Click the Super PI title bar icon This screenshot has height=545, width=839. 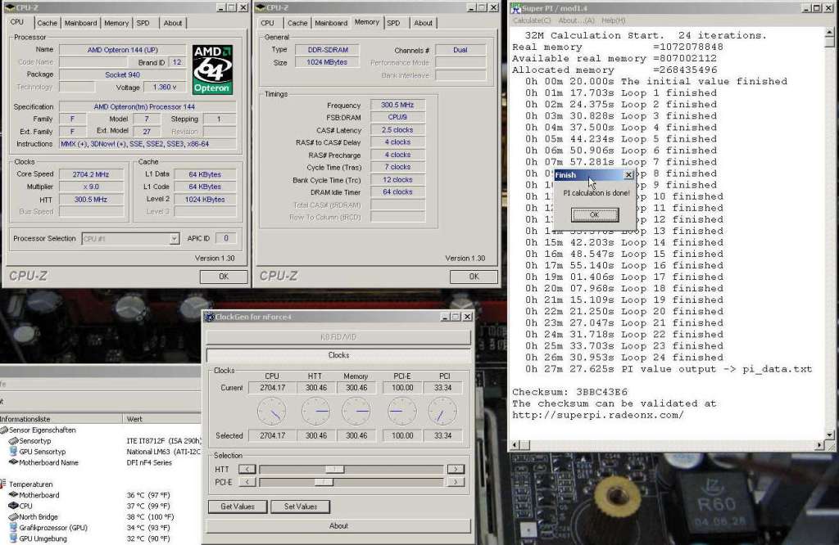516,8
